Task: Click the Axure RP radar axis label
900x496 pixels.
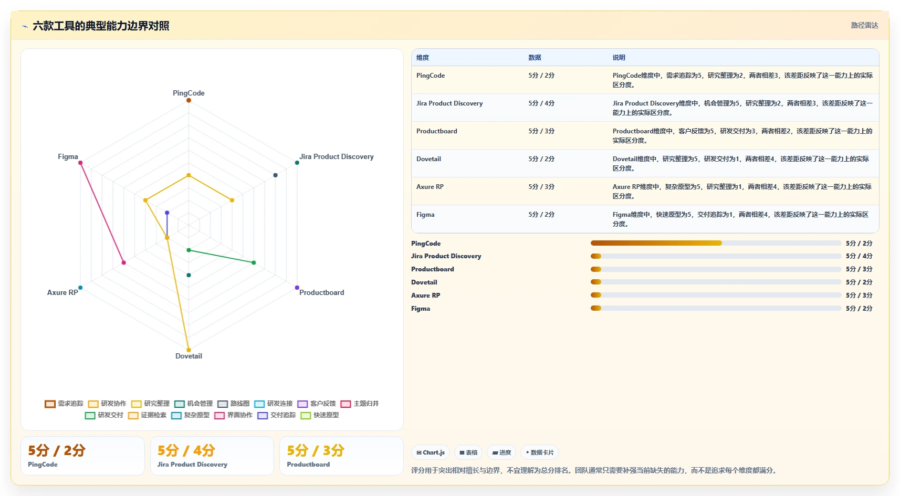Action: [x=62, y=292]
